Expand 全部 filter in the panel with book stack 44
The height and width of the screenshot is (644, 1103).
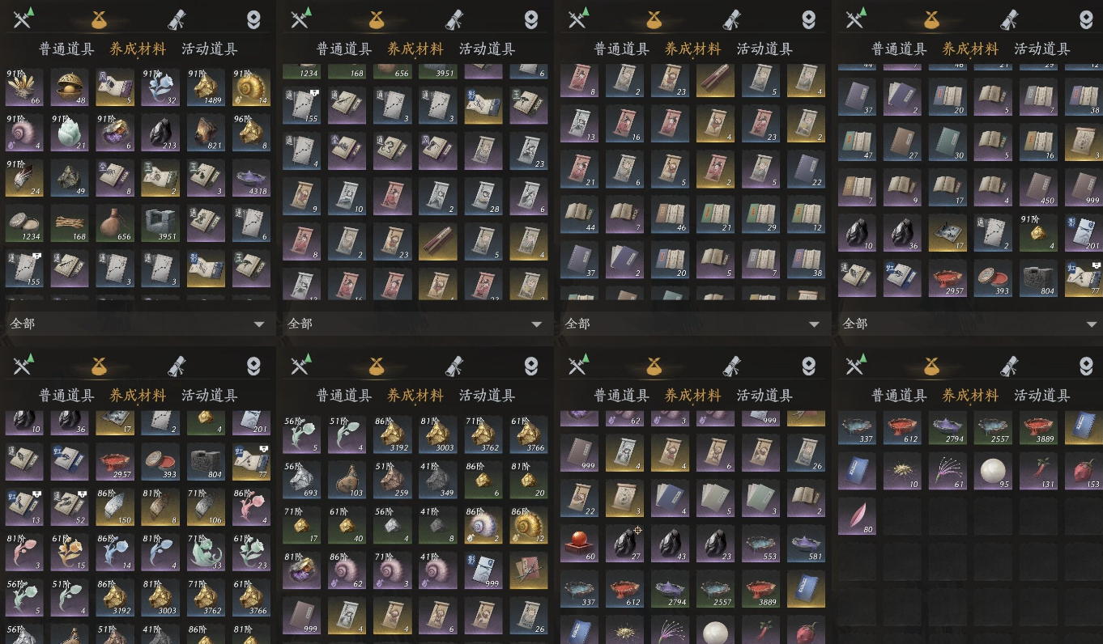pyautogui.click(x=693, y=324)
